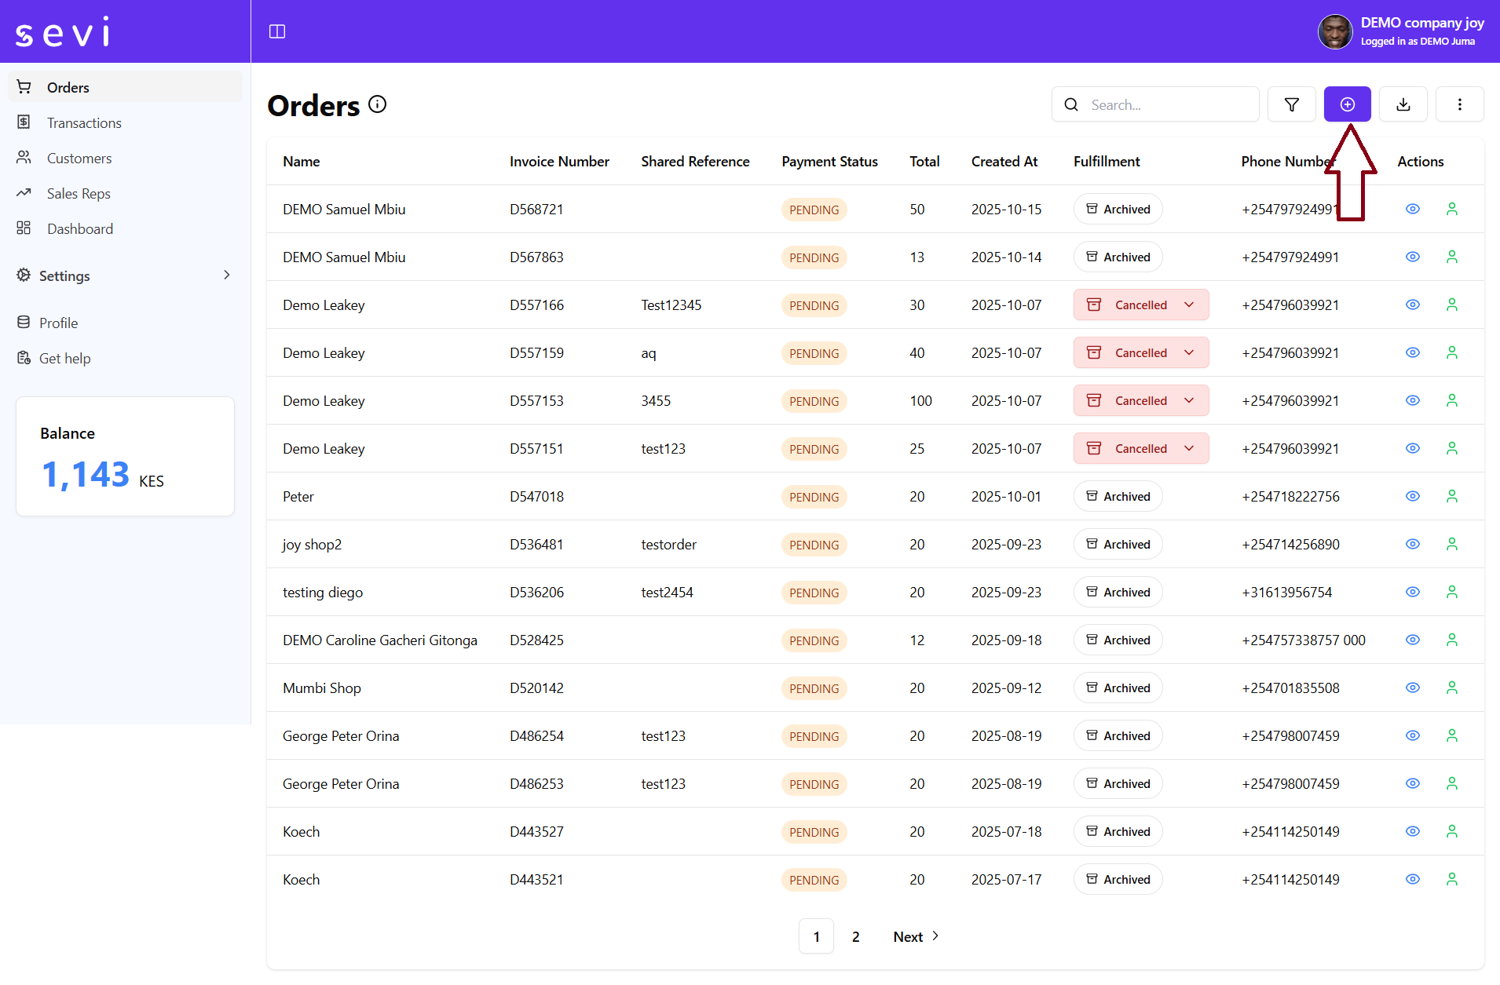Click the customer icon for Peter's order
Image resolution: width=1500 pixels, height=985 pixels.
click(x=1451, y=496)
